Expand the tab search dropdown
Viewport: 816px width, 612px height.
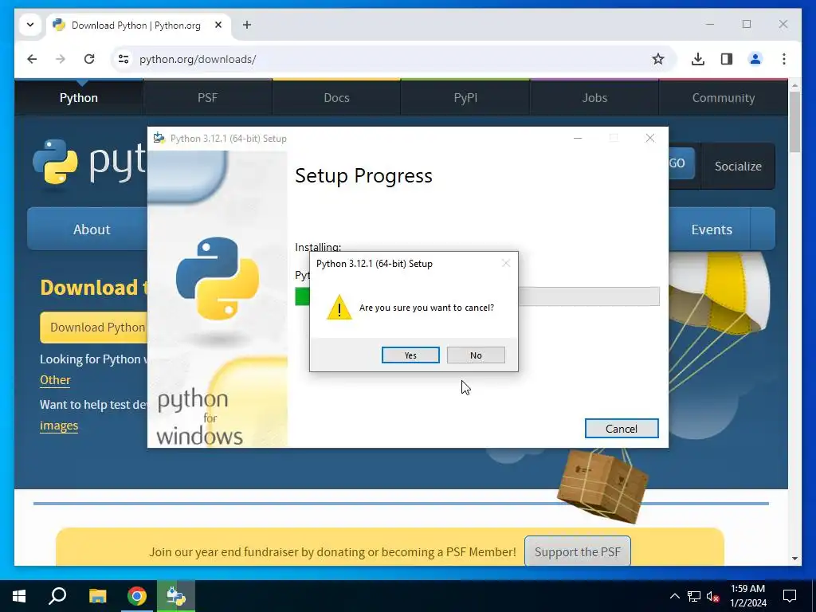(30, 25)
